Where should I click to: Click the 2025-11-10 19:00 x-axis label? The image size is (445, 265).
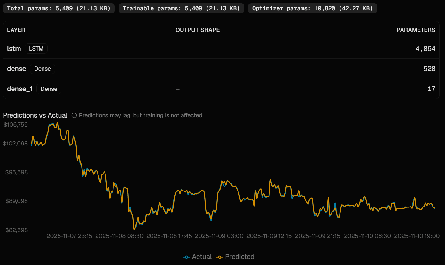[417, 236]
